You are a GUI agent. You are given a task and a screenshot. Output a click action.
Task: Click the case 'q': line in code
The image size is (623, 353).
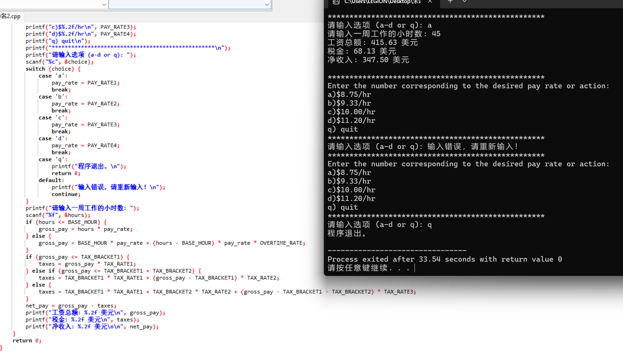click(x=53, y=159)
